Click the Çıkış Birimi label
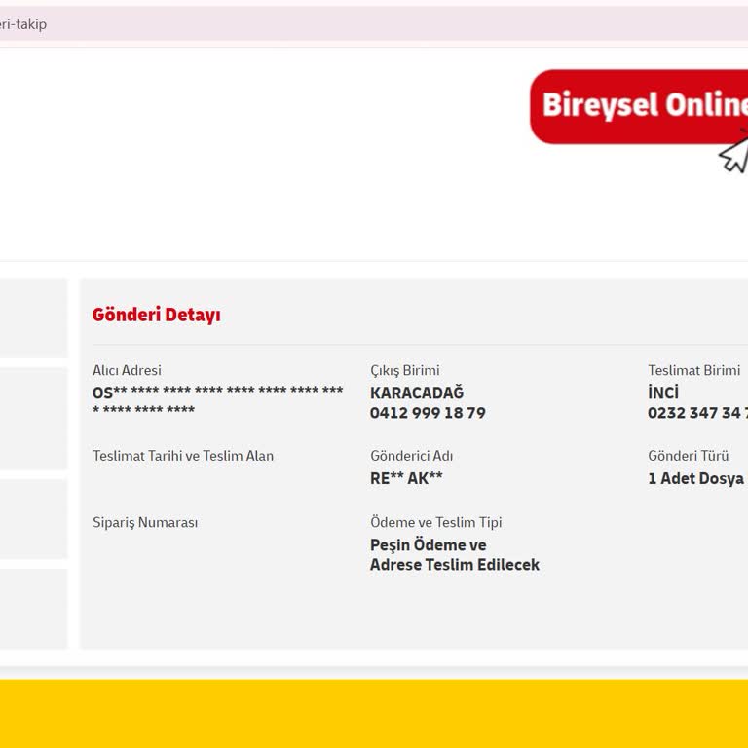Image resolution: width=748 pixels, height=748 pixels. (x=404, y=370)
